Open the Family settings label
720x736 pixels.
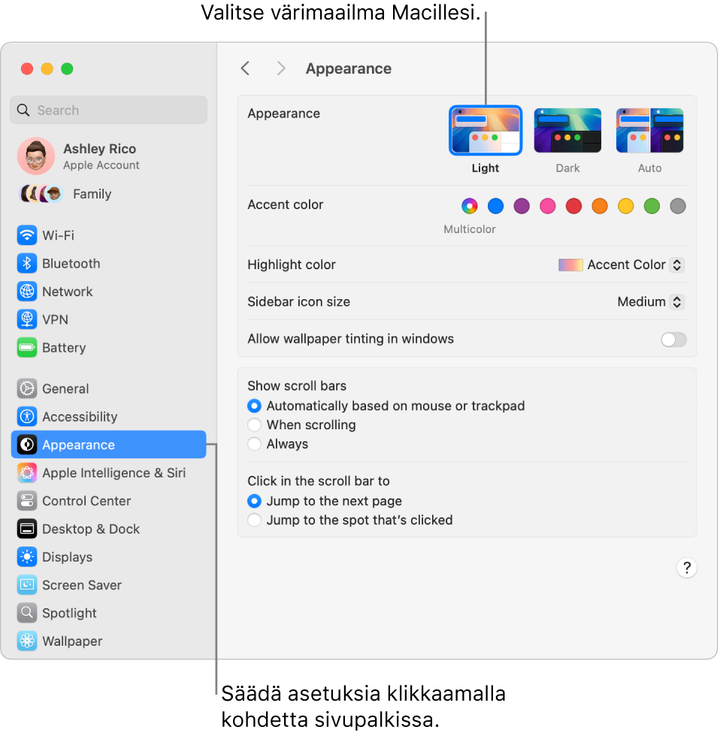(x=92, y=194)
